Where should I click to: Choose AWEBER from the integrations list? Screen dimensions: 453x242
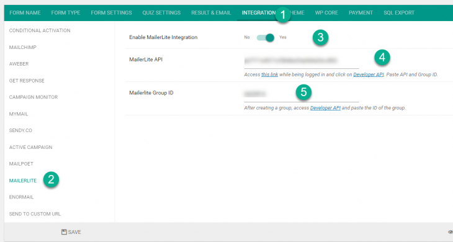tap(19, 64)
